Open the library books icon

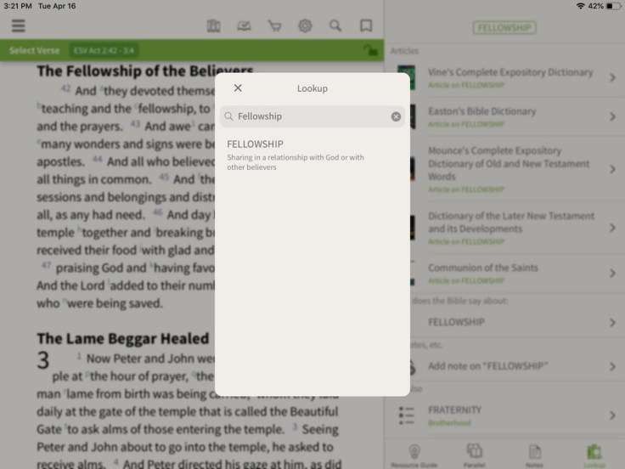pos(214,26)
